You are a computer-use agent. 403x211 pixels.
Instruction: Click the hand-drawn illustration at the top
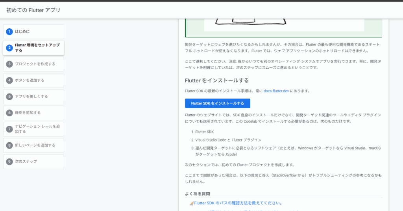[x=284, y=25]
